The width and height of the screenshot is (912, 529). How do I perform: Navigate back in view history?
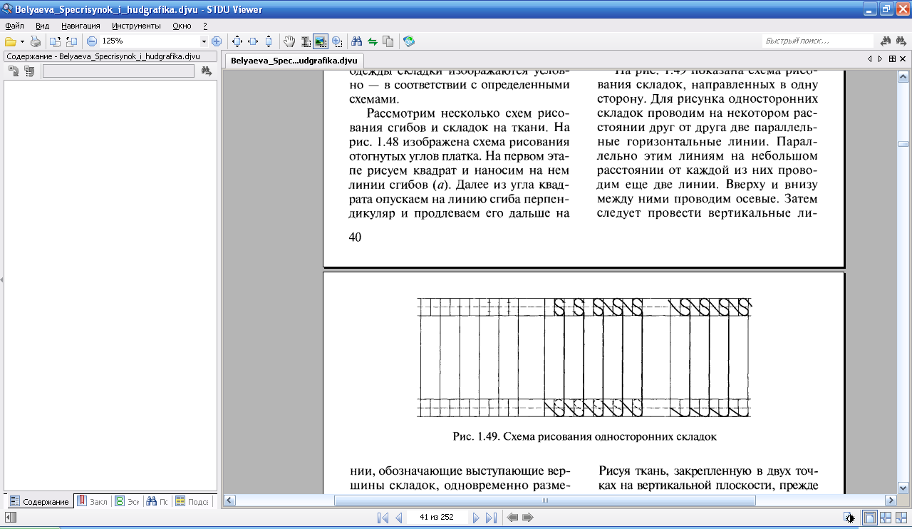(x=512, y=518)
